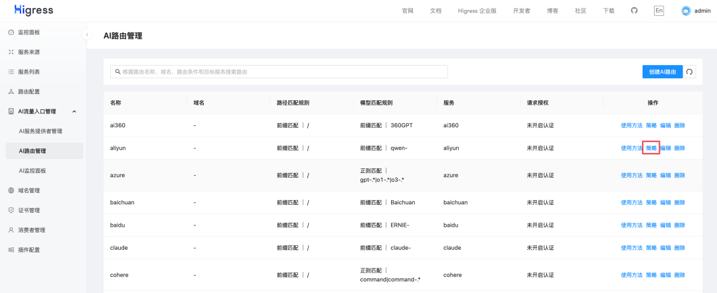The image size is (717, 293).
Task: Switch language with the En button
Action: [x=659, y=11]
